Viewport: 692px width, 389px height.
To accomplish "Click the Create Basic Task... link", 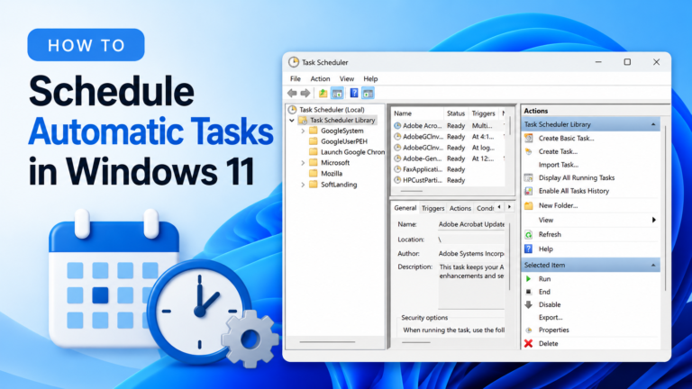I will click(566, 138).
